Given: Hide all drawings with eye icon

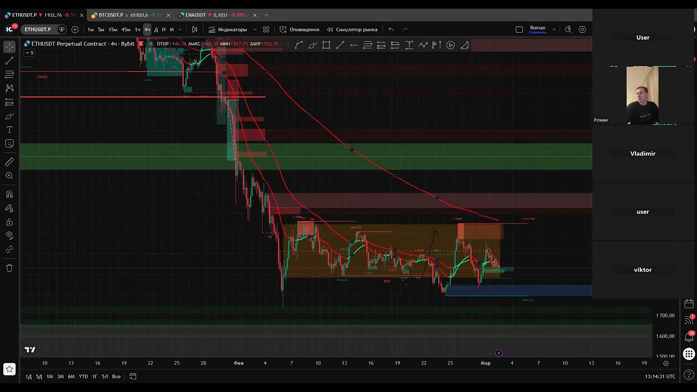Looking at the screenshot, I should (x=9, y=235).
